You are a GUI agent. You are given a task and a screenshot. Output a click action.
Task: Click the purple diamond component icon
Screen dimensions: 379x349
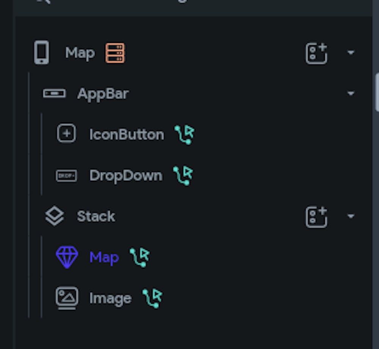pos(67,257)
